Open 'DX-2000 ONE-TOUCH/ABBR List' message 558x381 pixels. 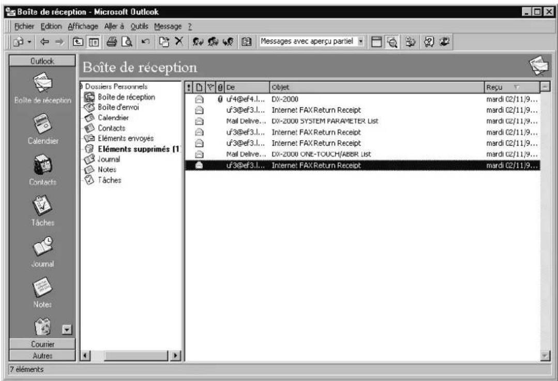pos(363,155)
